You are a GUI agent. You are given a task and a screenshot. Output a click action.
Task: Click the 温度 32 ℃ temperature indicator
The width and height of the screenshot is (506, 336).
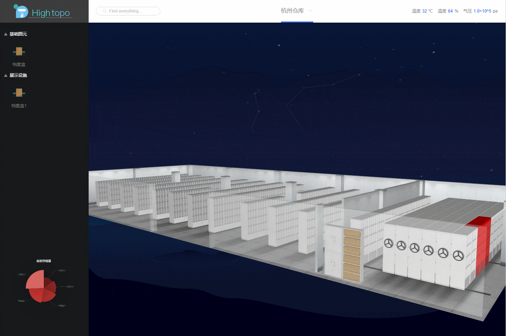pos(422,11)
